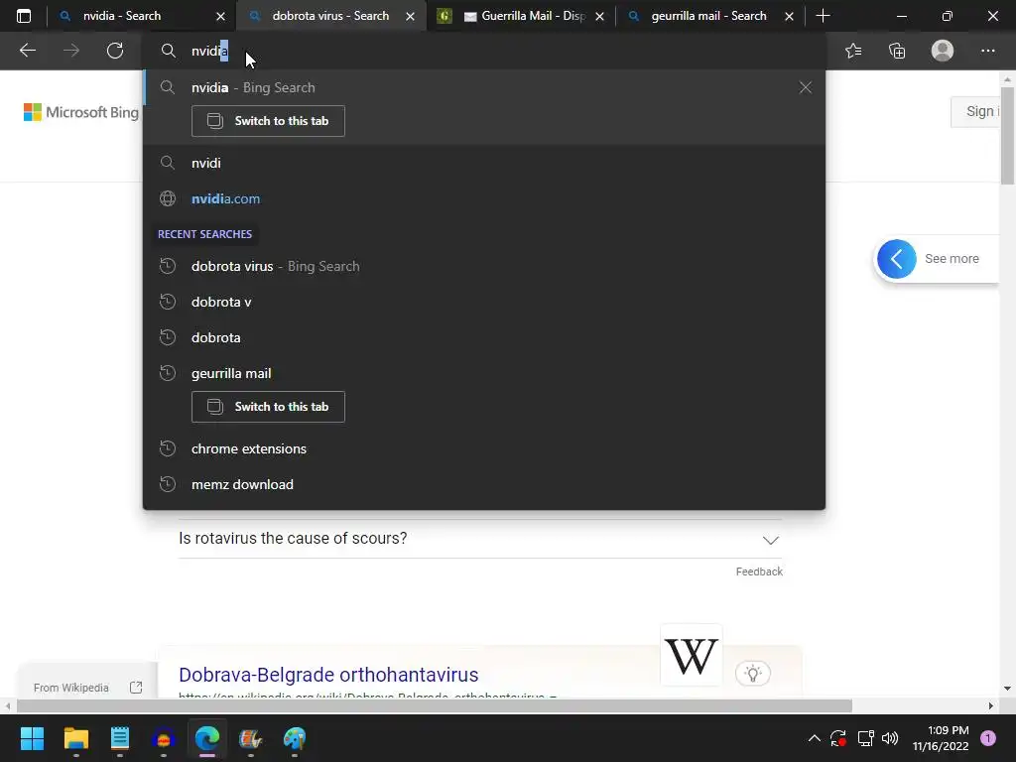The image size is (1016, 762).
Task: Switch to the dobrota virus - Search tab
Action: coord(330,16)
